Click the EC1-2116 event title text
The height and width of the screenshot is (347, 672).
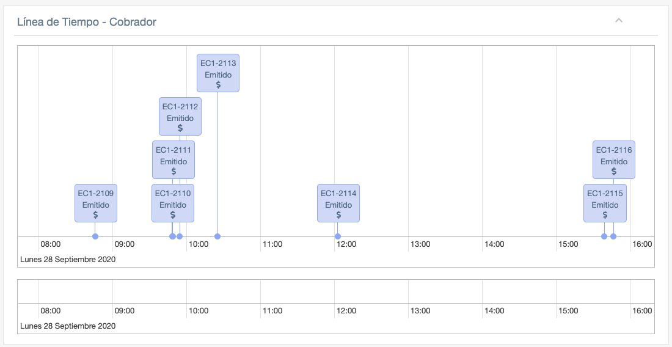[614, 150]
